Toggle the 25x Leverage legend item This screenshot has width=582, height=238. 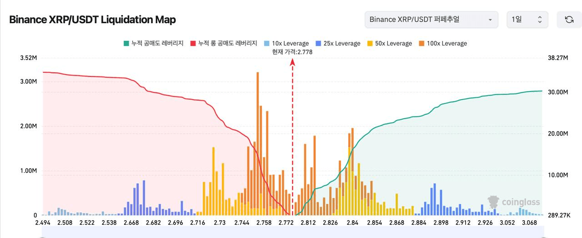[x=337, y=44]
